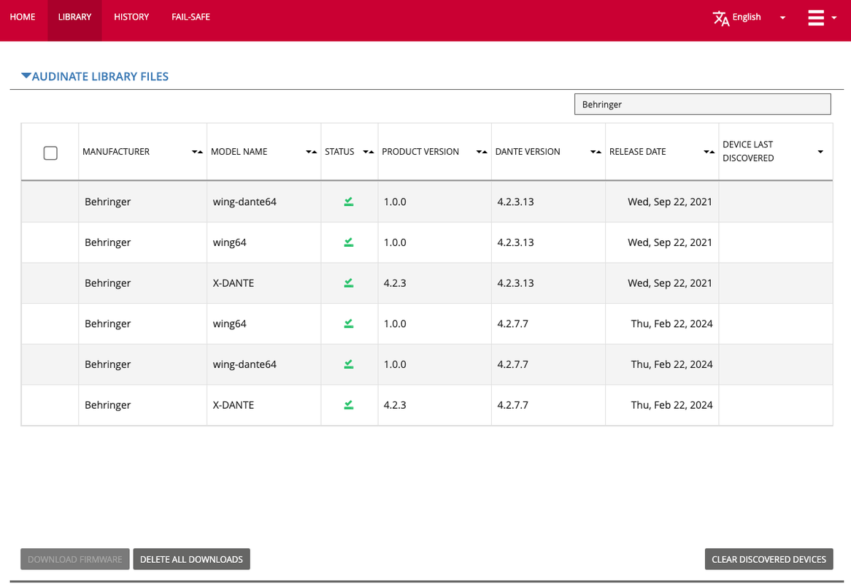Click the Download Firmware button
Viewport: 851px width, 584px height.
click(x=75, y=559)
